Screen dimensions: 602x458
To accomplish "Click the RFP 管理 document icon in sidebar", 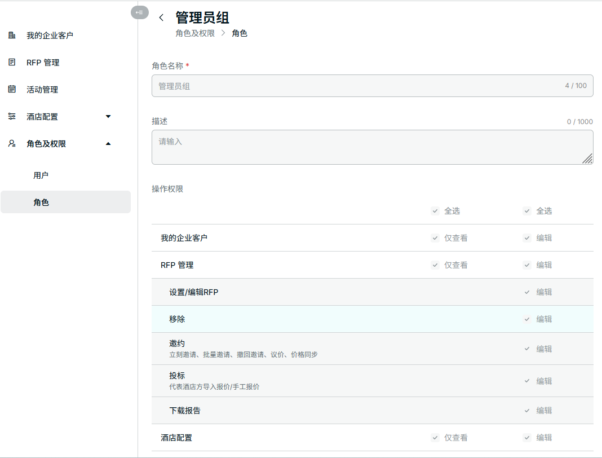I will tap(12, 62).
